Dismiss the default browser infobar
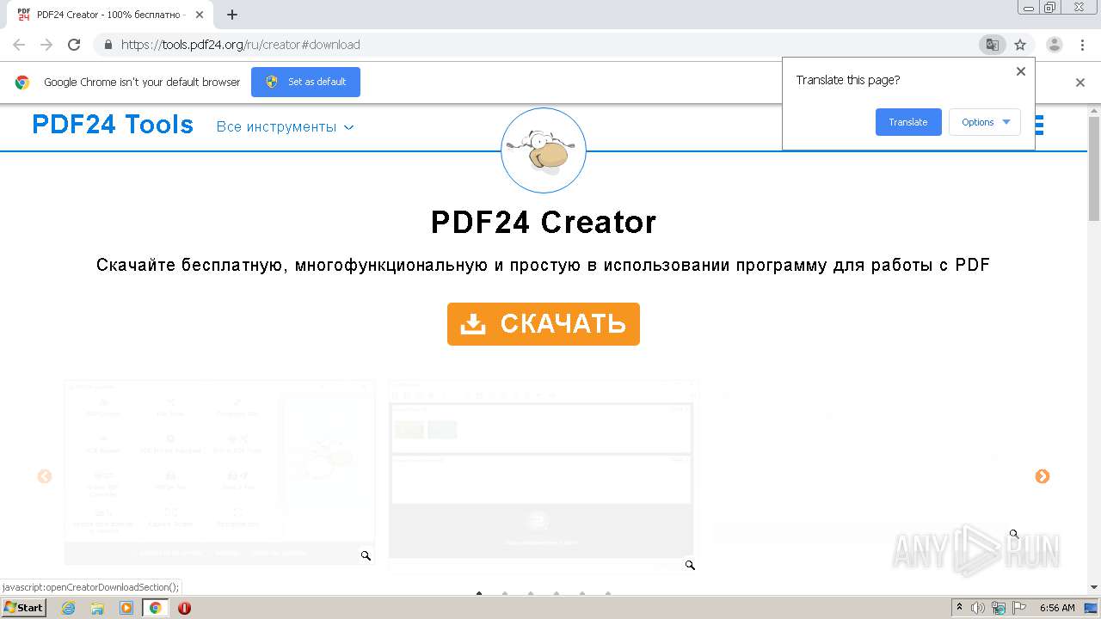The width and height of the screenshot is (1101, 619). [x=1080, y=83]
